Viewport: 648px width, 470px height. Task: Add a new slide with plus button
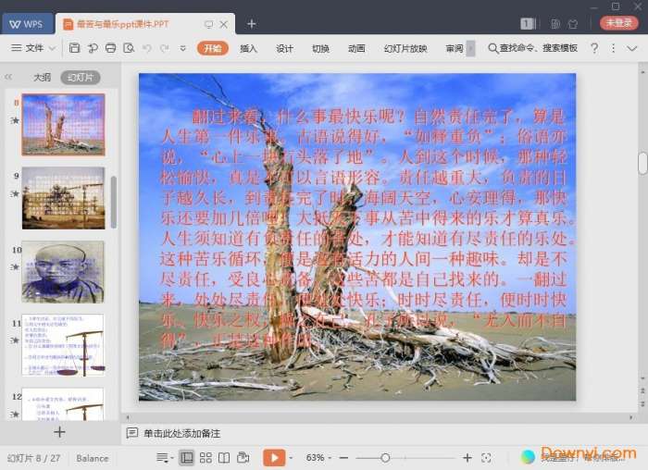[59, 432]
